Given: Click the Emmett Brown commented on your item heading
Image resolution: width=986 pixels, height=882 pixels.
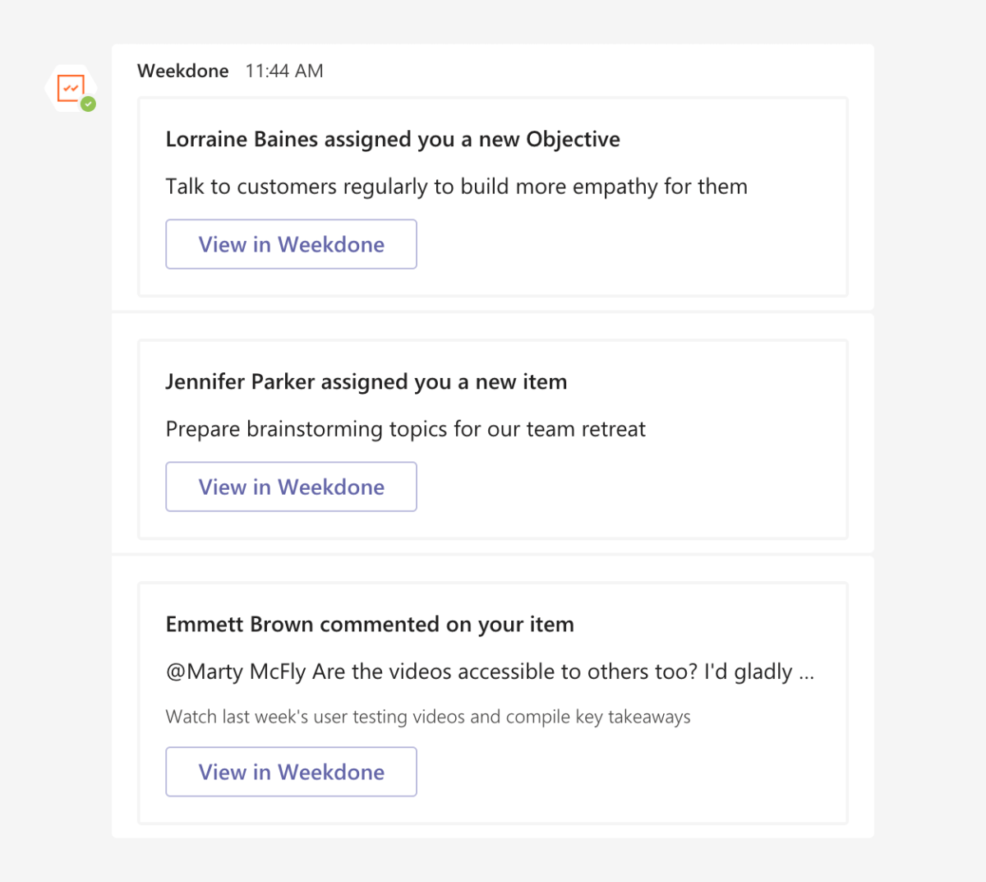Looking at the screenshot, I should coord(370,624).
